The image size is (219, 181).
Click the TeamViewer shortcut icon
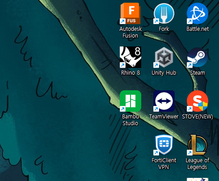pos(164,101)
